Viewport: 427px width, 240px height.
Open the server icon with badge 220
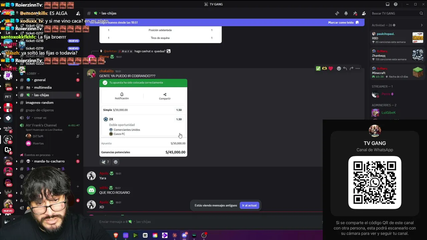(x=8, y=161)
